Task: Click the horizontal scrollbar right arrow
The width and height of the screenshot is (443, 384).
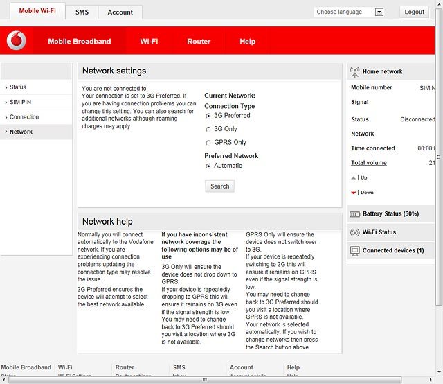Action: (x=431, y=380)
